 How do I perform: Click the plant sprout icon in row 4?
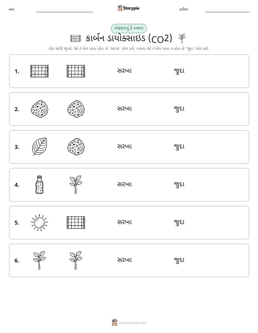pyautogui.click(x=76, y=185)
